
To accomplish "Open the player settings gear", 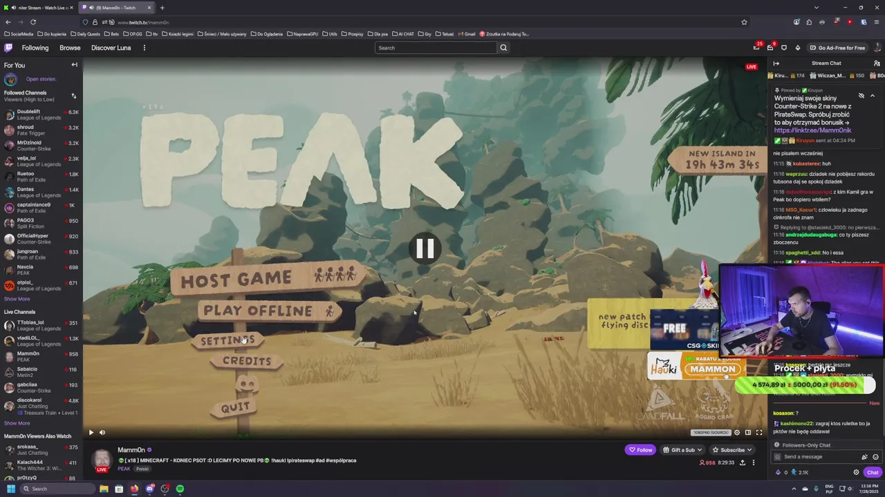I will point(737,433).
